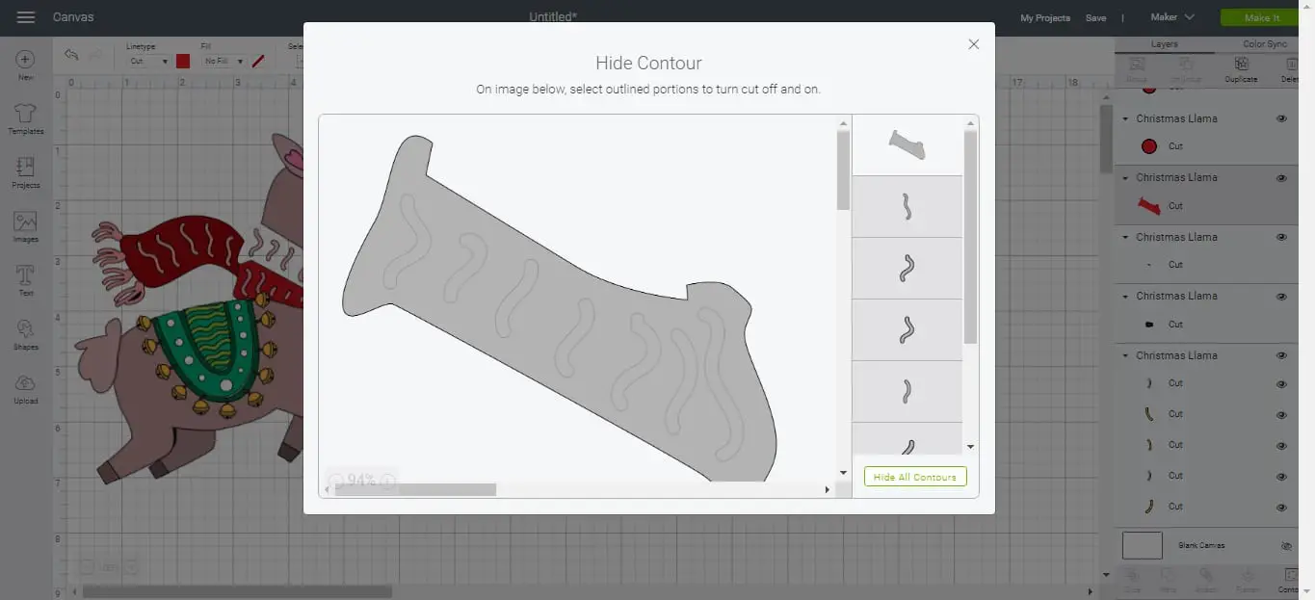This screenshot has width=1315, height=600.
Task: Open the Upload panel
Action: point(26,389)
